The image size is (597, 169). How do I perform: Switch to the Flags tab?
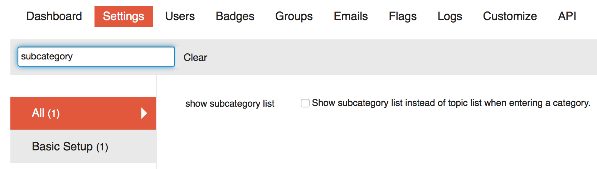(403, 16)
